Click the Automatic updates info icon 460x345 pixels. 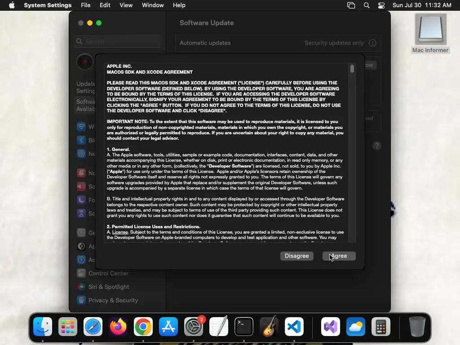tap(372, 43)
